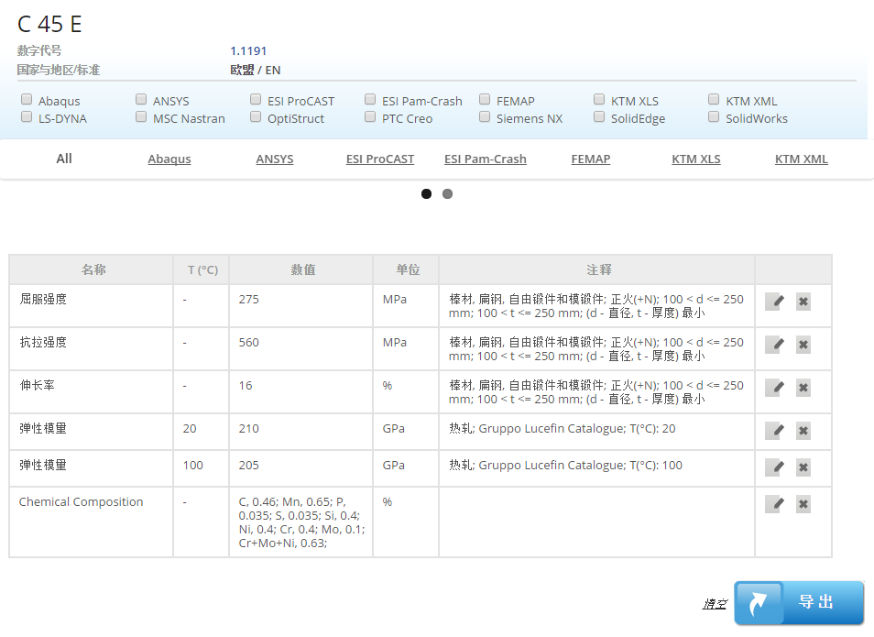
Task: Edit the Chemical Composition row
Action: pyautogui.click(x=774, y=504)
